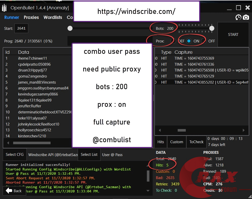Select the DEF proxy mode radio button
This screenshot has height=199, width=252.
[173, 41]
